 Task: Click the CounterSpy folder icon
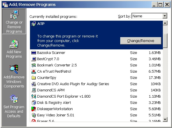coord(33,78)
